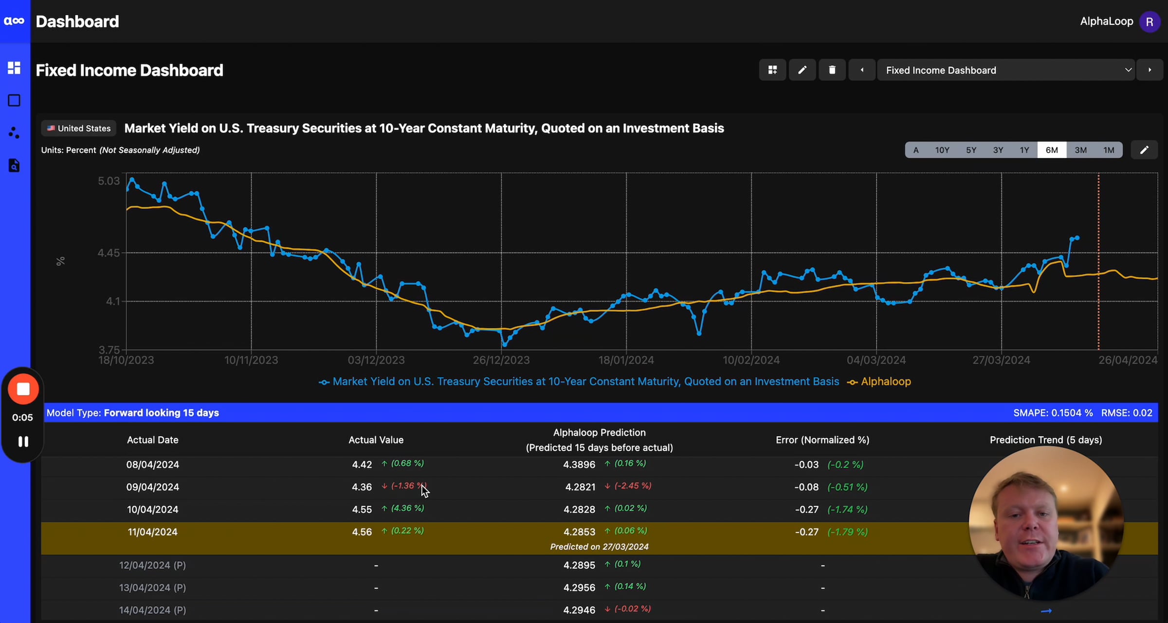Click actual value 4.55

tap(362, 510)
